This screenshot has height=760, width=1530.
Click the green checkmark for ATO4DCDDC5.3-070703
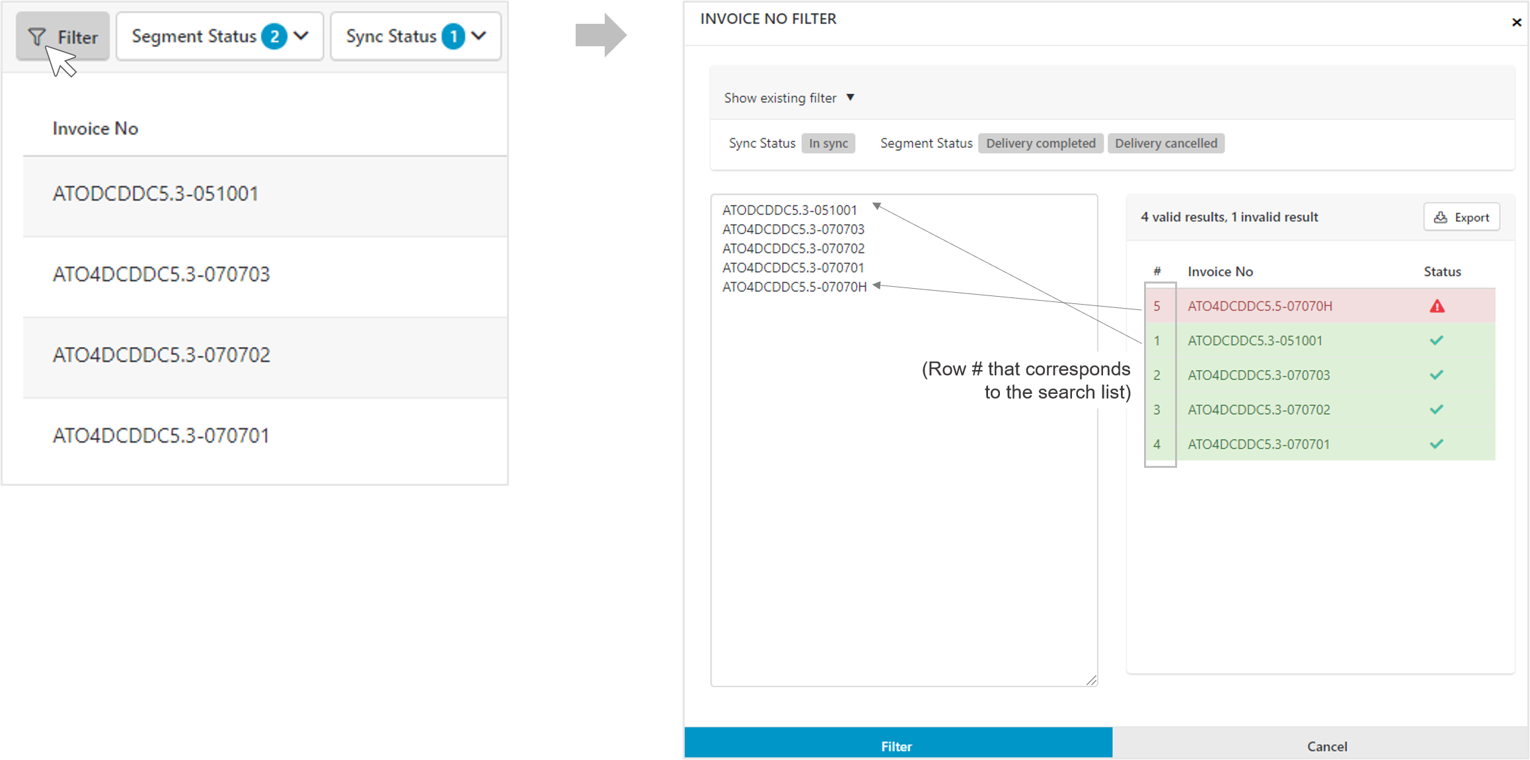click(x=1436, y=375)
